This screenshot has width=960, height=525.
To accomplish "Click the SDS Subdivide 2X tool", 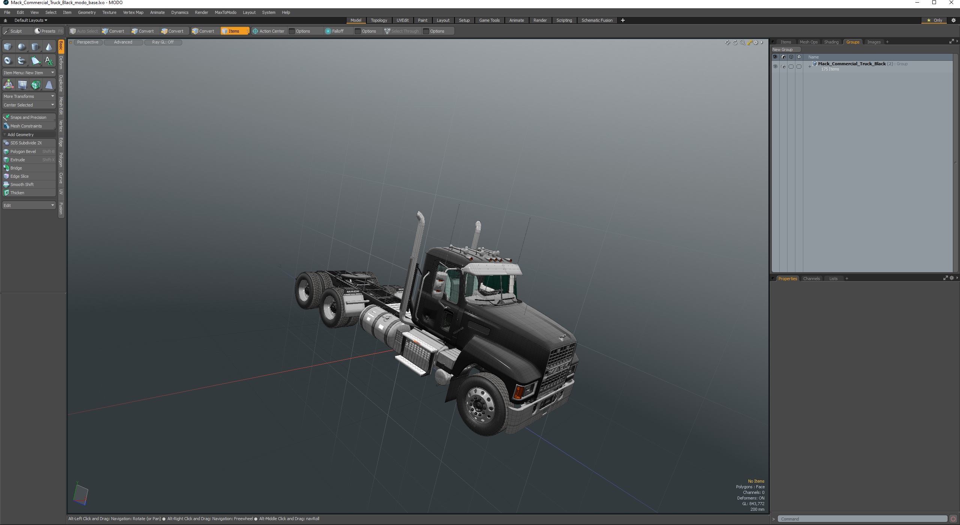I will 29,143.
